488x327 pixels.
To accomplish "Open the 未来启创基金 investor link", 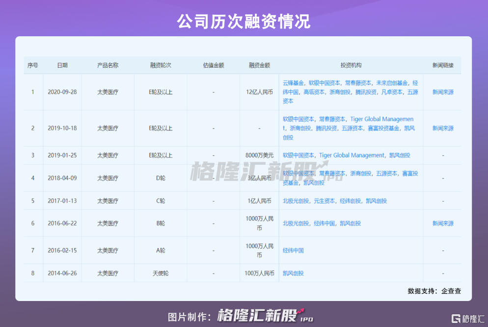I will coord(391,83).
